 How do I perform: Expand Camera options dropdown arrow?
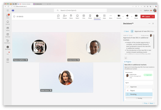(123, 17)
